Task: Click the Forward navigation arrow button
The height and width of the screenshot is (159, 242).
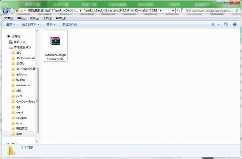Action: (x=12, y=11)
